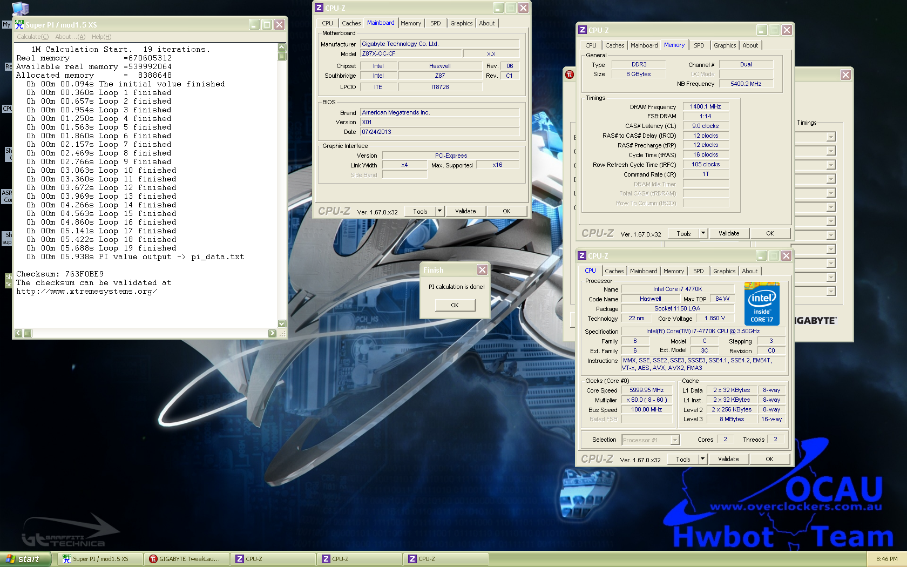Click the system tray clock 8:46 PM

point(887,559)
